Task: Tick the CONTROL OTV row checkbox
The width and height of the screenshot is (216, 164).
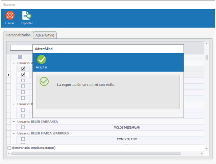Action: 23,139
